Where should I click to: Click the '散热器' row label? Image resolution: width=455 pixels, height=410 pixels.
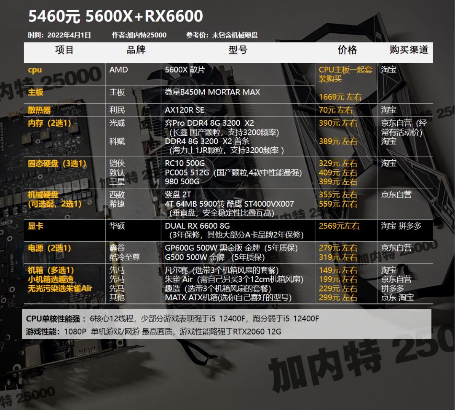click(x=39, y=110)
